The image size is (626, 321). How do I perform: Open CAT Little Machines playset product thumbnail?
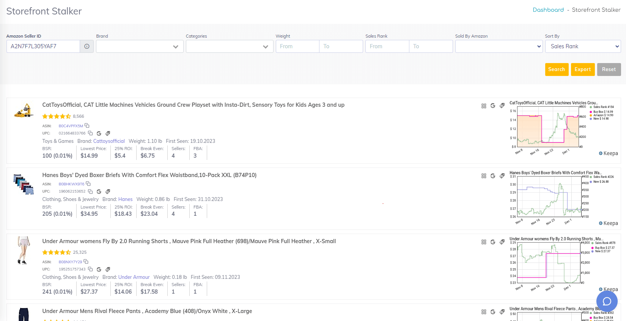coord(24,111)
